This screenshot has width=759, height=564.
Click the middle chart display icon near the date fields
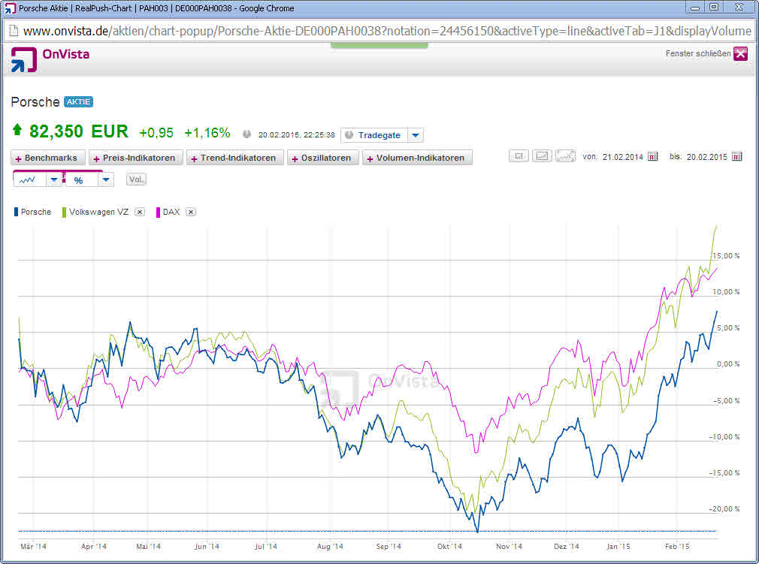tap(542, 156)
